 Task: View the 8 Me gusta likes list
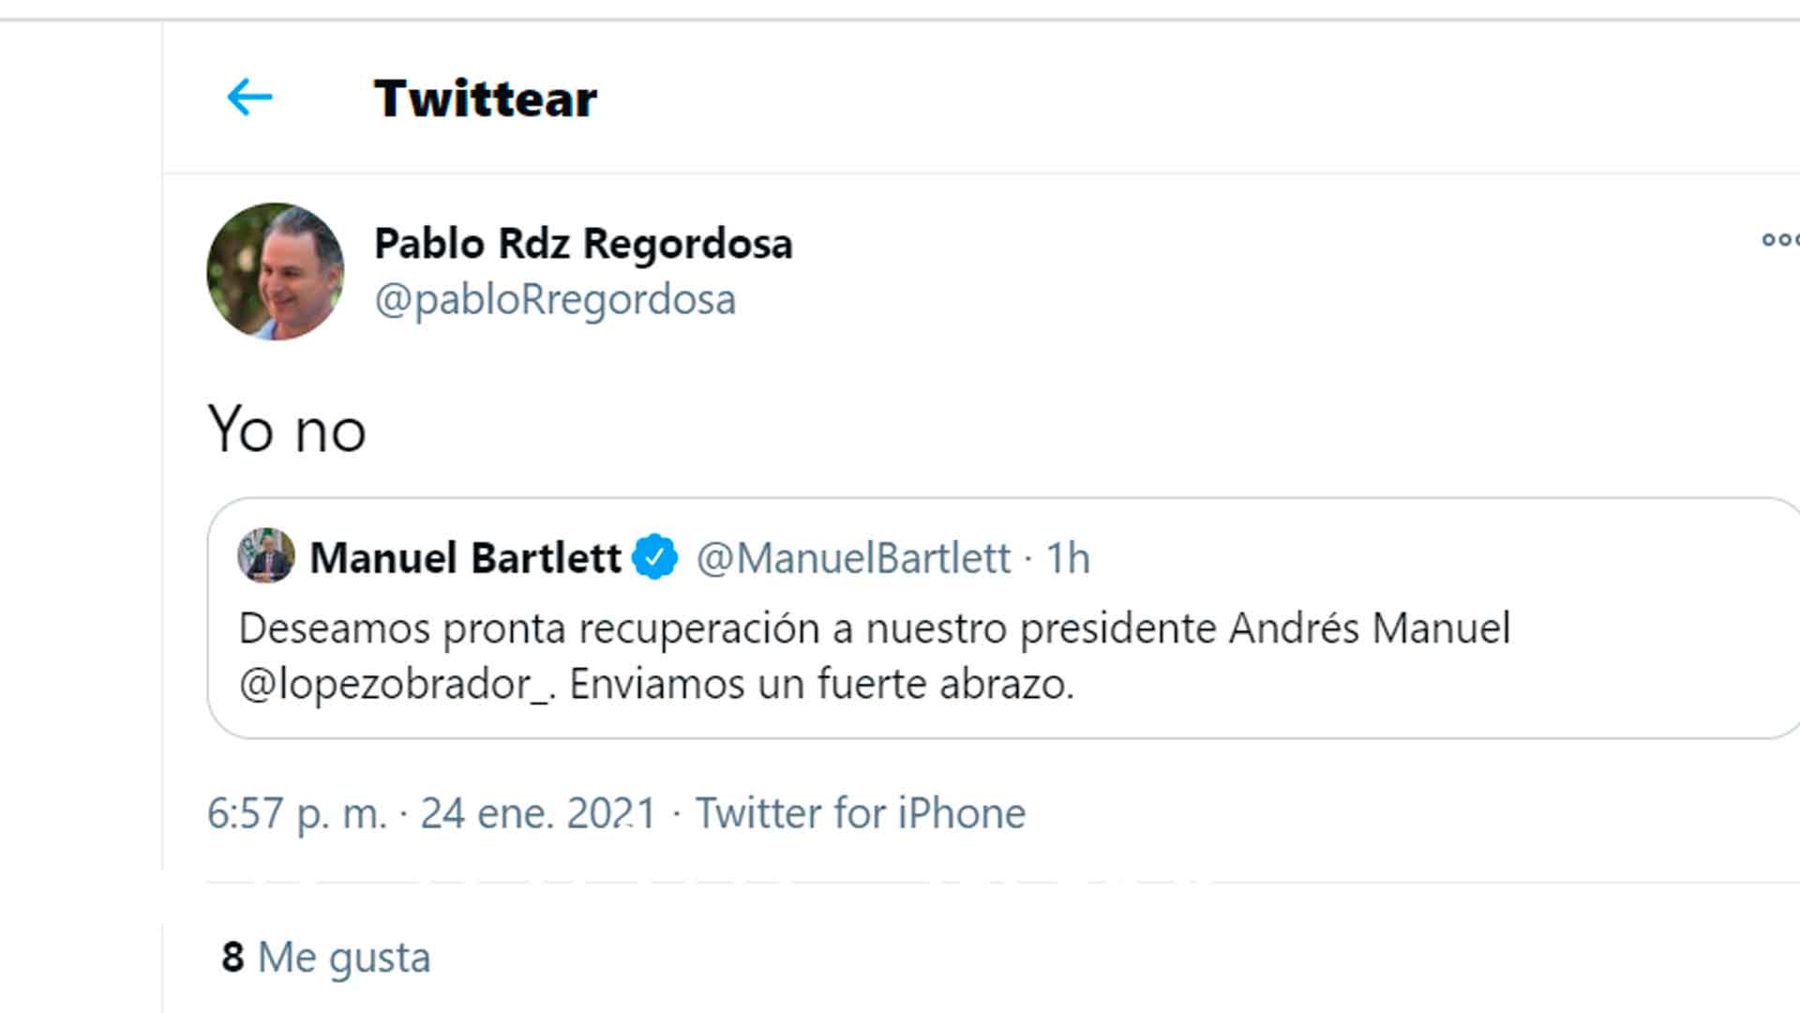[326, 958]
